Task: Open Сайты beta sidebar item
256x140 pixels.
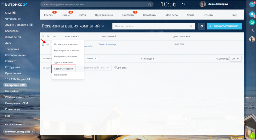Action: (11, 61)
